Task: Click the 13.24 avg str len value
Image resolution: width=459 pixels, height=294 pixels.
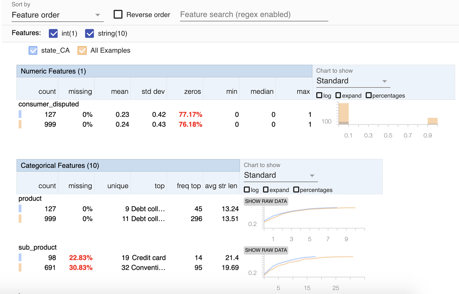Action: tap(230, 209)
